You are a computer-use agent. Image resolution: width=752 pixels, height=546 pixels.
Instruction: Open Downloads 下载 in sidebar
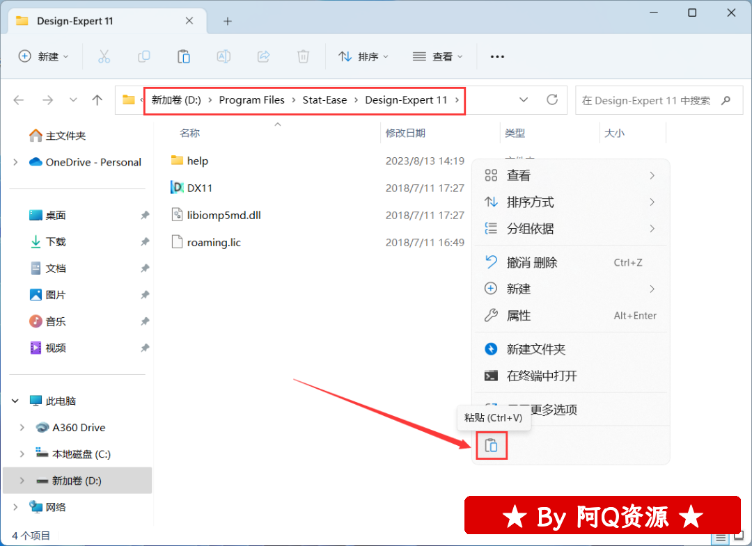pyautogui.click(x=47, y=241)
